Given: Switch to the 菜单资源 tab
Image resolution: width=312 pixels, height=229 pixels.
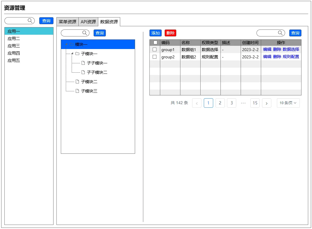Looking at the screenshot, I should 68,22.
